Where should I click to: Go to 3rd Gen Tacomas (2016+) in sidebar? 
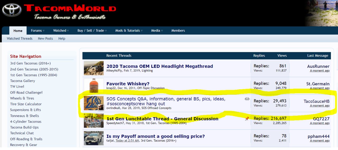point(30,63)
